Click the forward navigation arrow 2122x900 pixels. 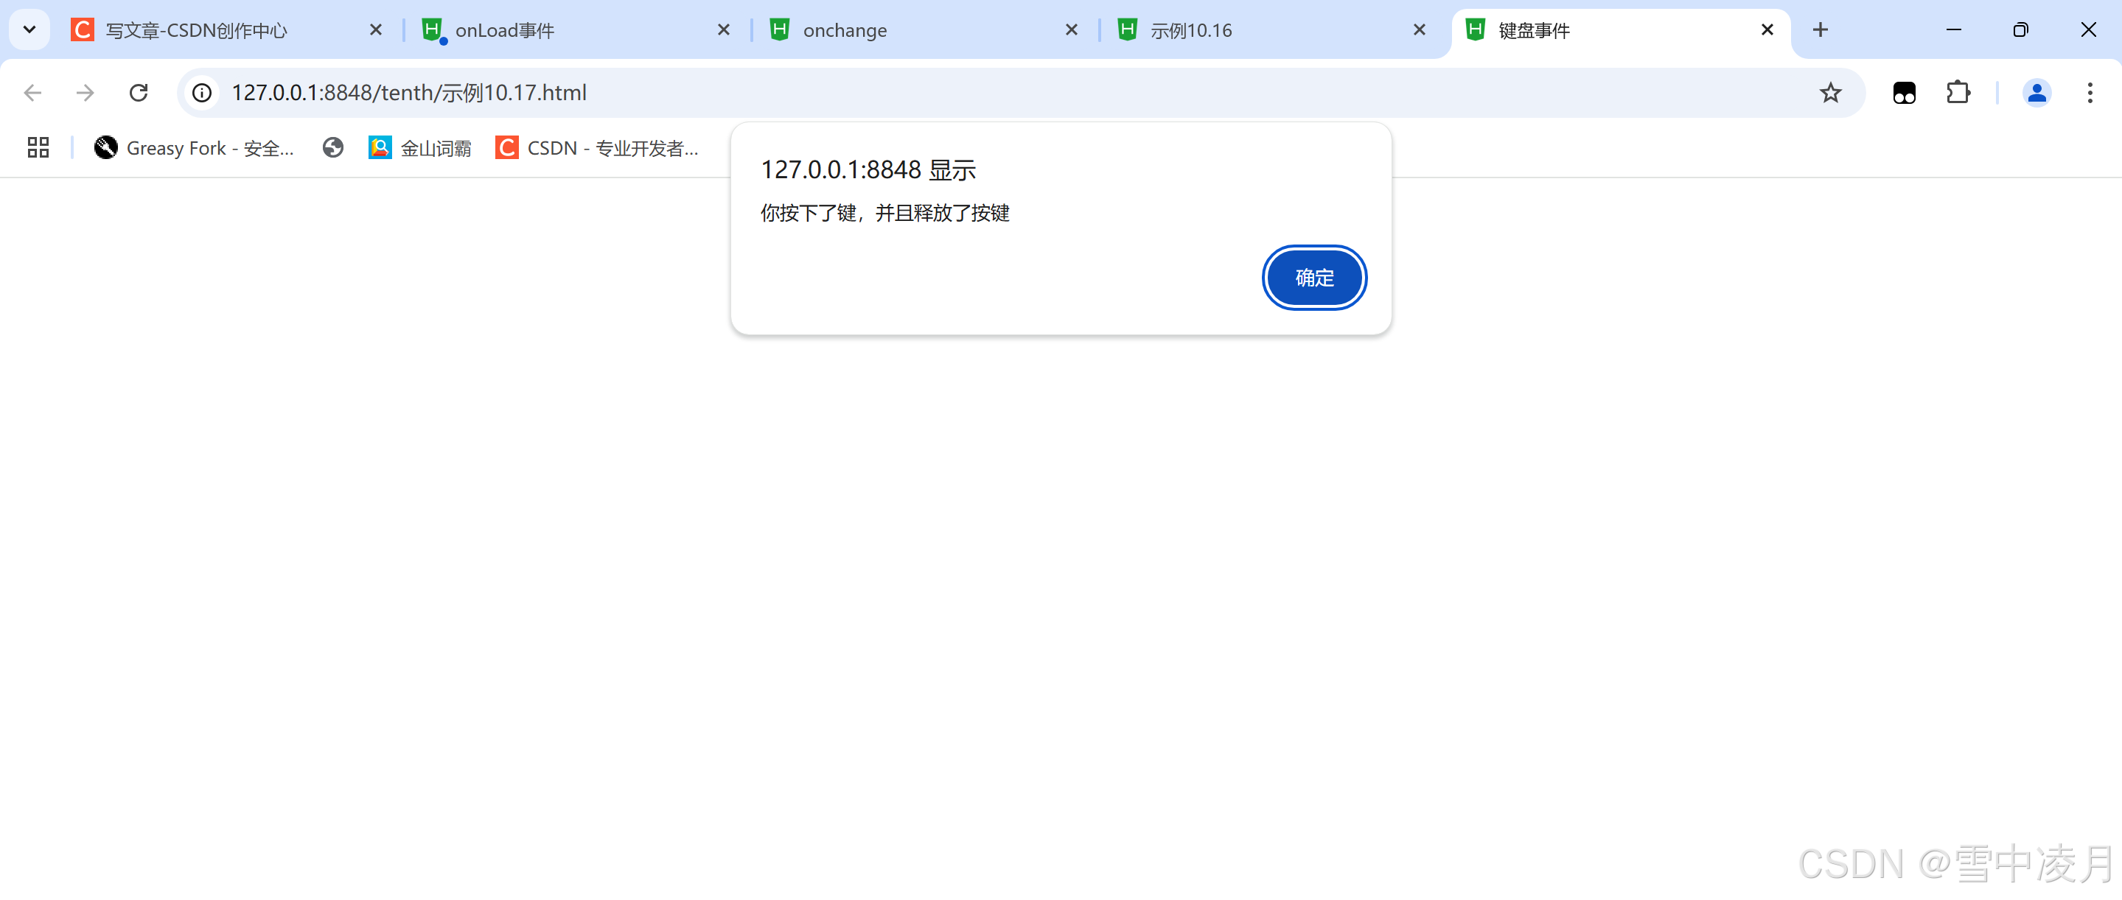coord(85,92)
